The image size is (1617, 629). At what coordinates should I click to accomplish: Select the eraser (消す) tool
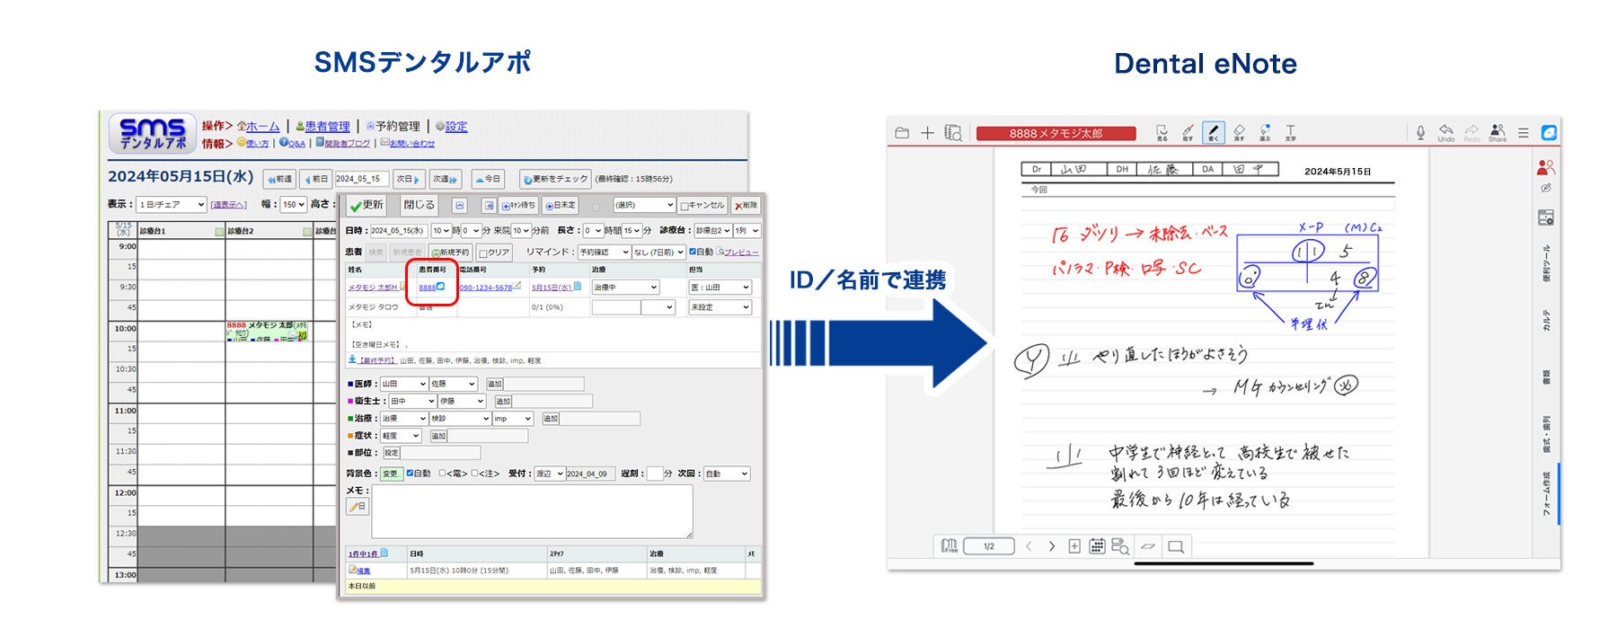pos(1239,133)
